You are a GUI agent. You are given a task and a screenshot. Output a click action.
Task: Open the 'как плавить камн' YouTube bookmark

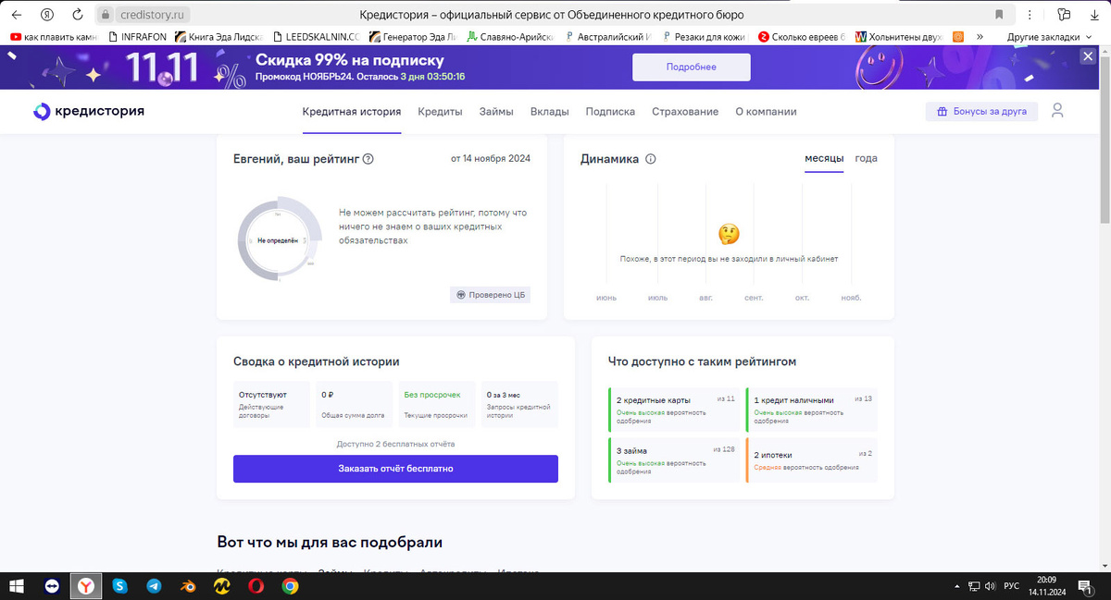pos(56,37)
